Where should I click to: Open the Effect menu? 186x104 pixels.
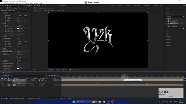tap(21, 3)
